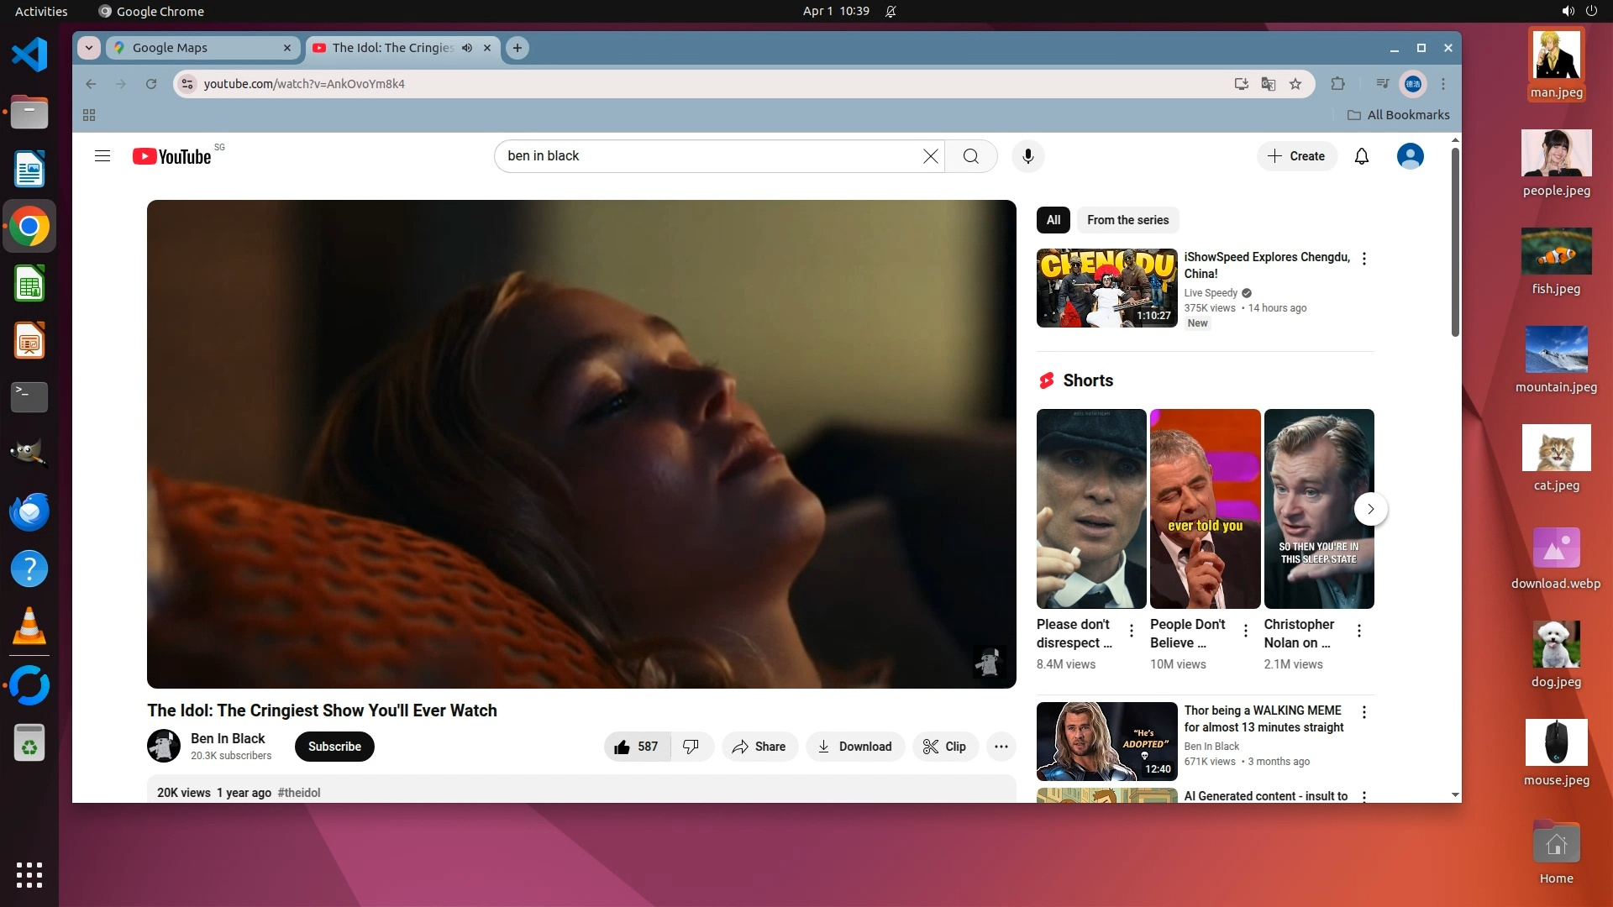Viewport: 1613px width, 907px height.
Task: Click the Clip scissors button
Action: [x=945, y=747]
